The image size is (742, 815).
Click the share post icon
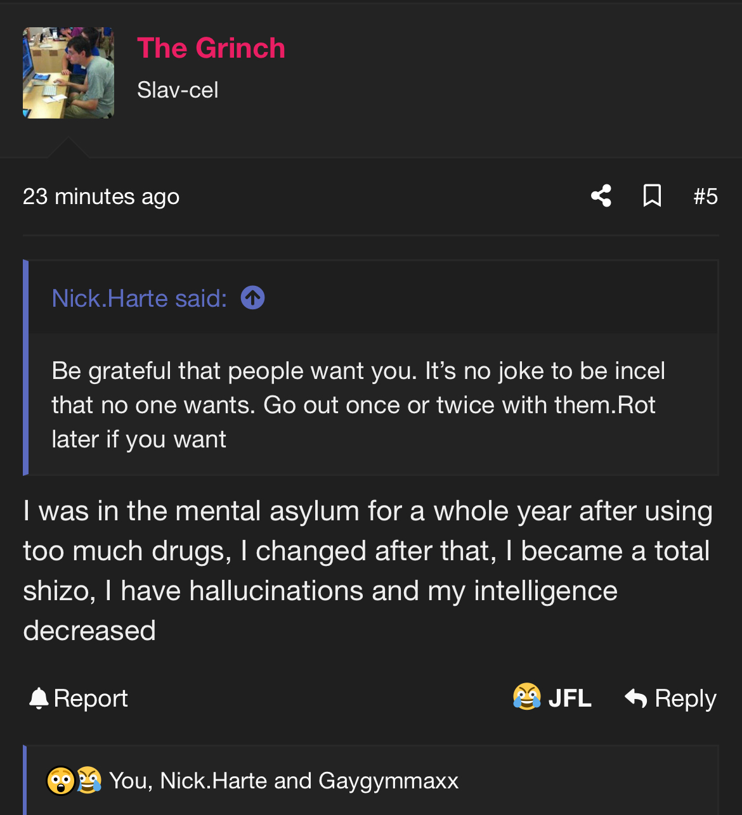click(601, 196)
